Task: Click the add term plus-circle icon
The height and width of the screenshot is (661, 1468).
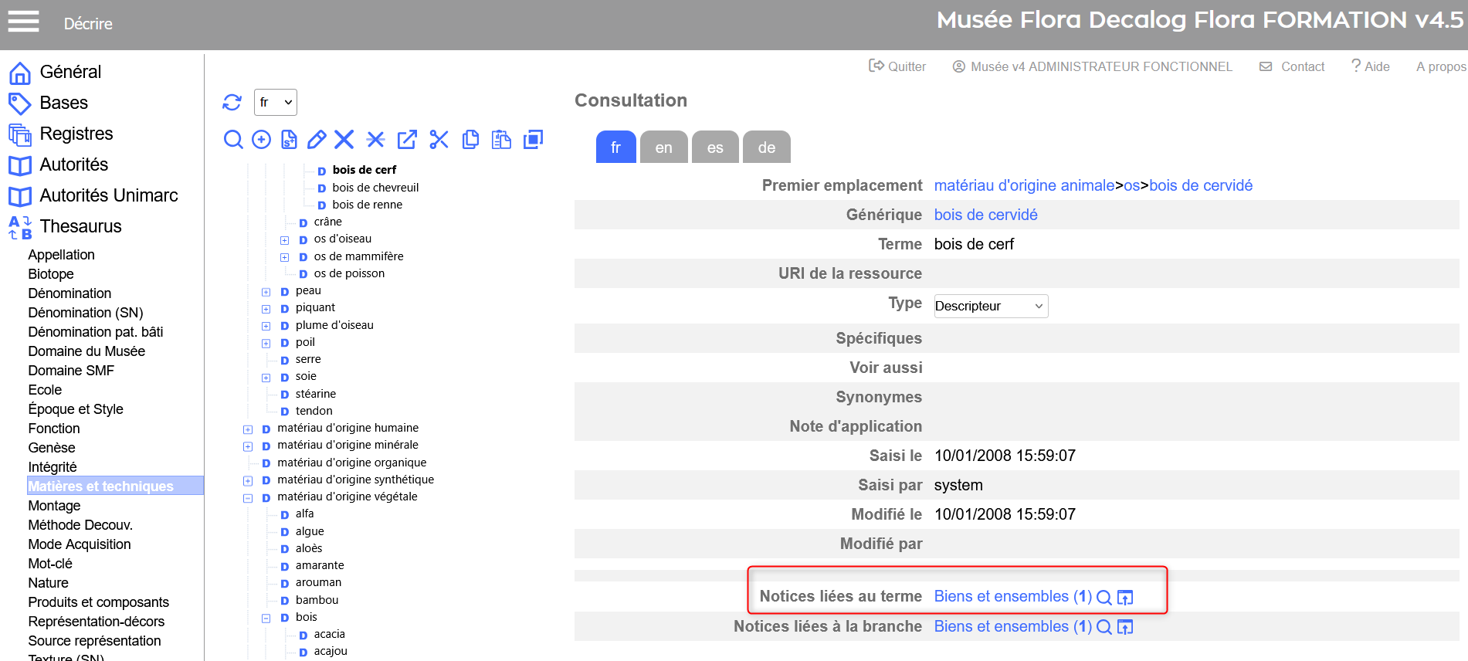Action: click(262, 140)
